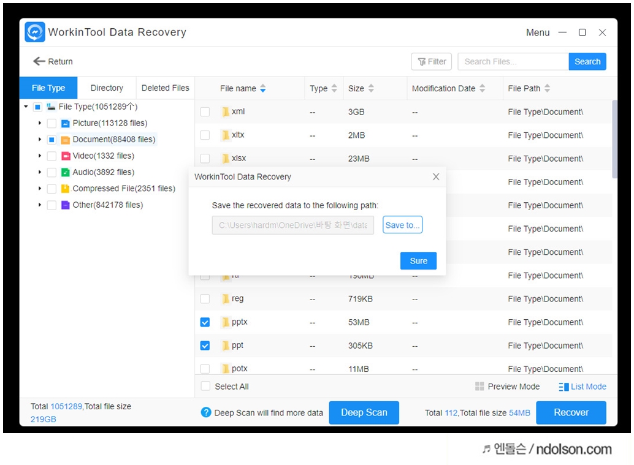Check the potx row checkbox

(x=205, y=369)
